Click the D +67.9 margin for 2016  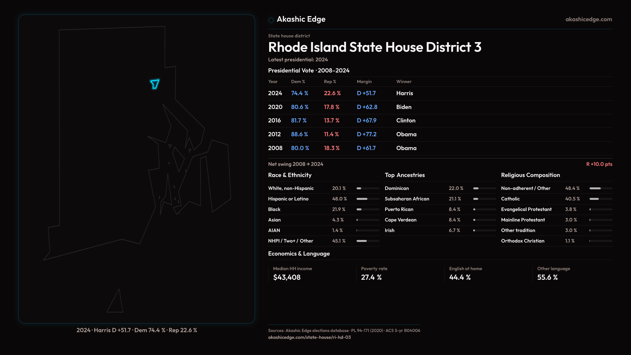tap(366, 121)
